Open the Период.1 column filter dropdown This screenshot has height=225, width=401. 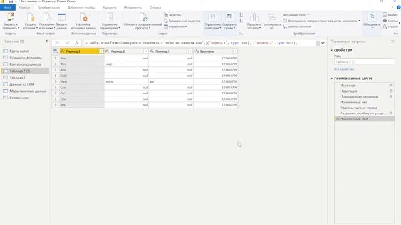click(x=102, y=51)
